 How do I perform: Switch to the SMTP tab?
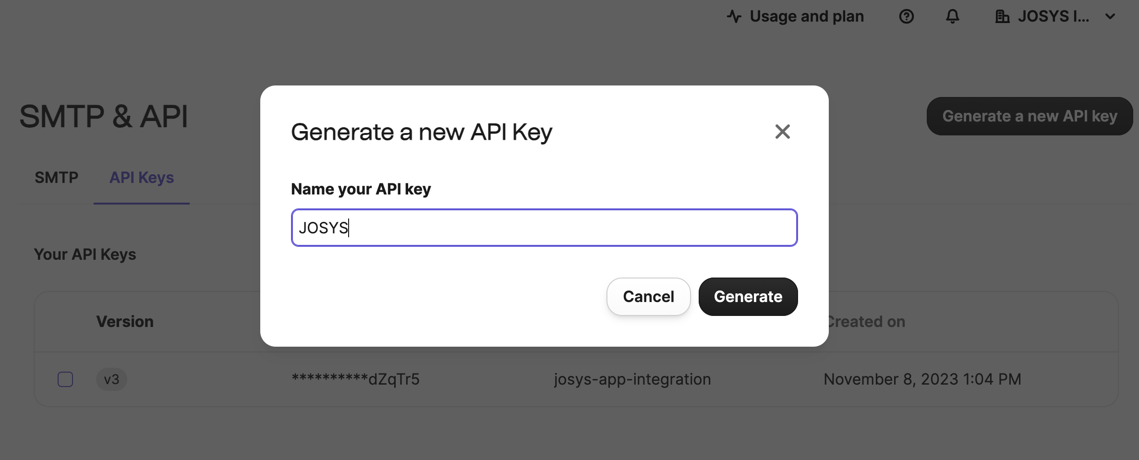(56, 178)
